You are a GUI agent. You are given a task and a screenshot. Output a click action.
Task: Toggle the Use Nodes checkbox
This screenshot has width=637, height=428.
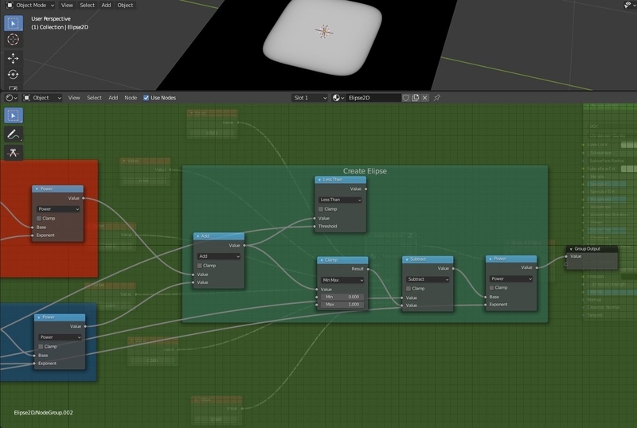(x=147, y=98)
